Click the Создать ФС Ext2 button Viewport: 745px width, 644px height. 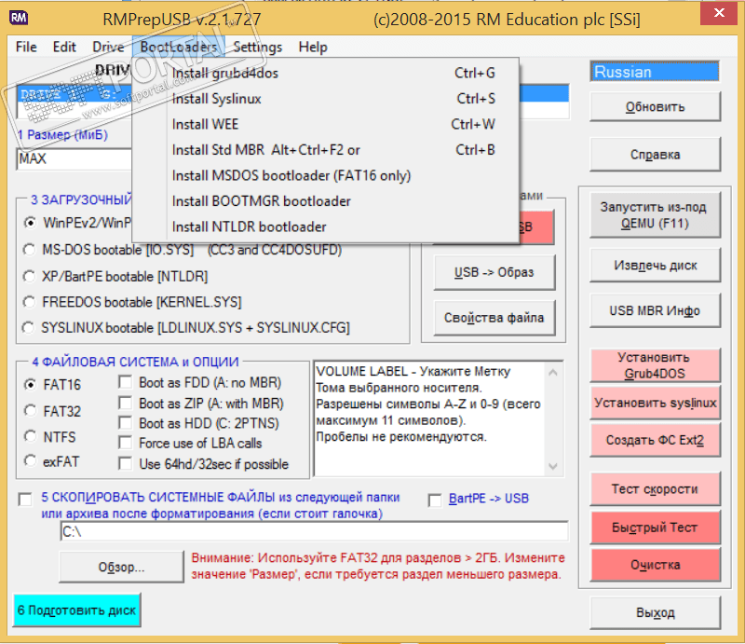656,440
